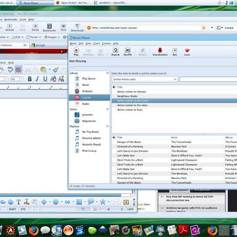
Task: Toggle Underline in OpenOffice toolbar
Action: pos(45,79)
